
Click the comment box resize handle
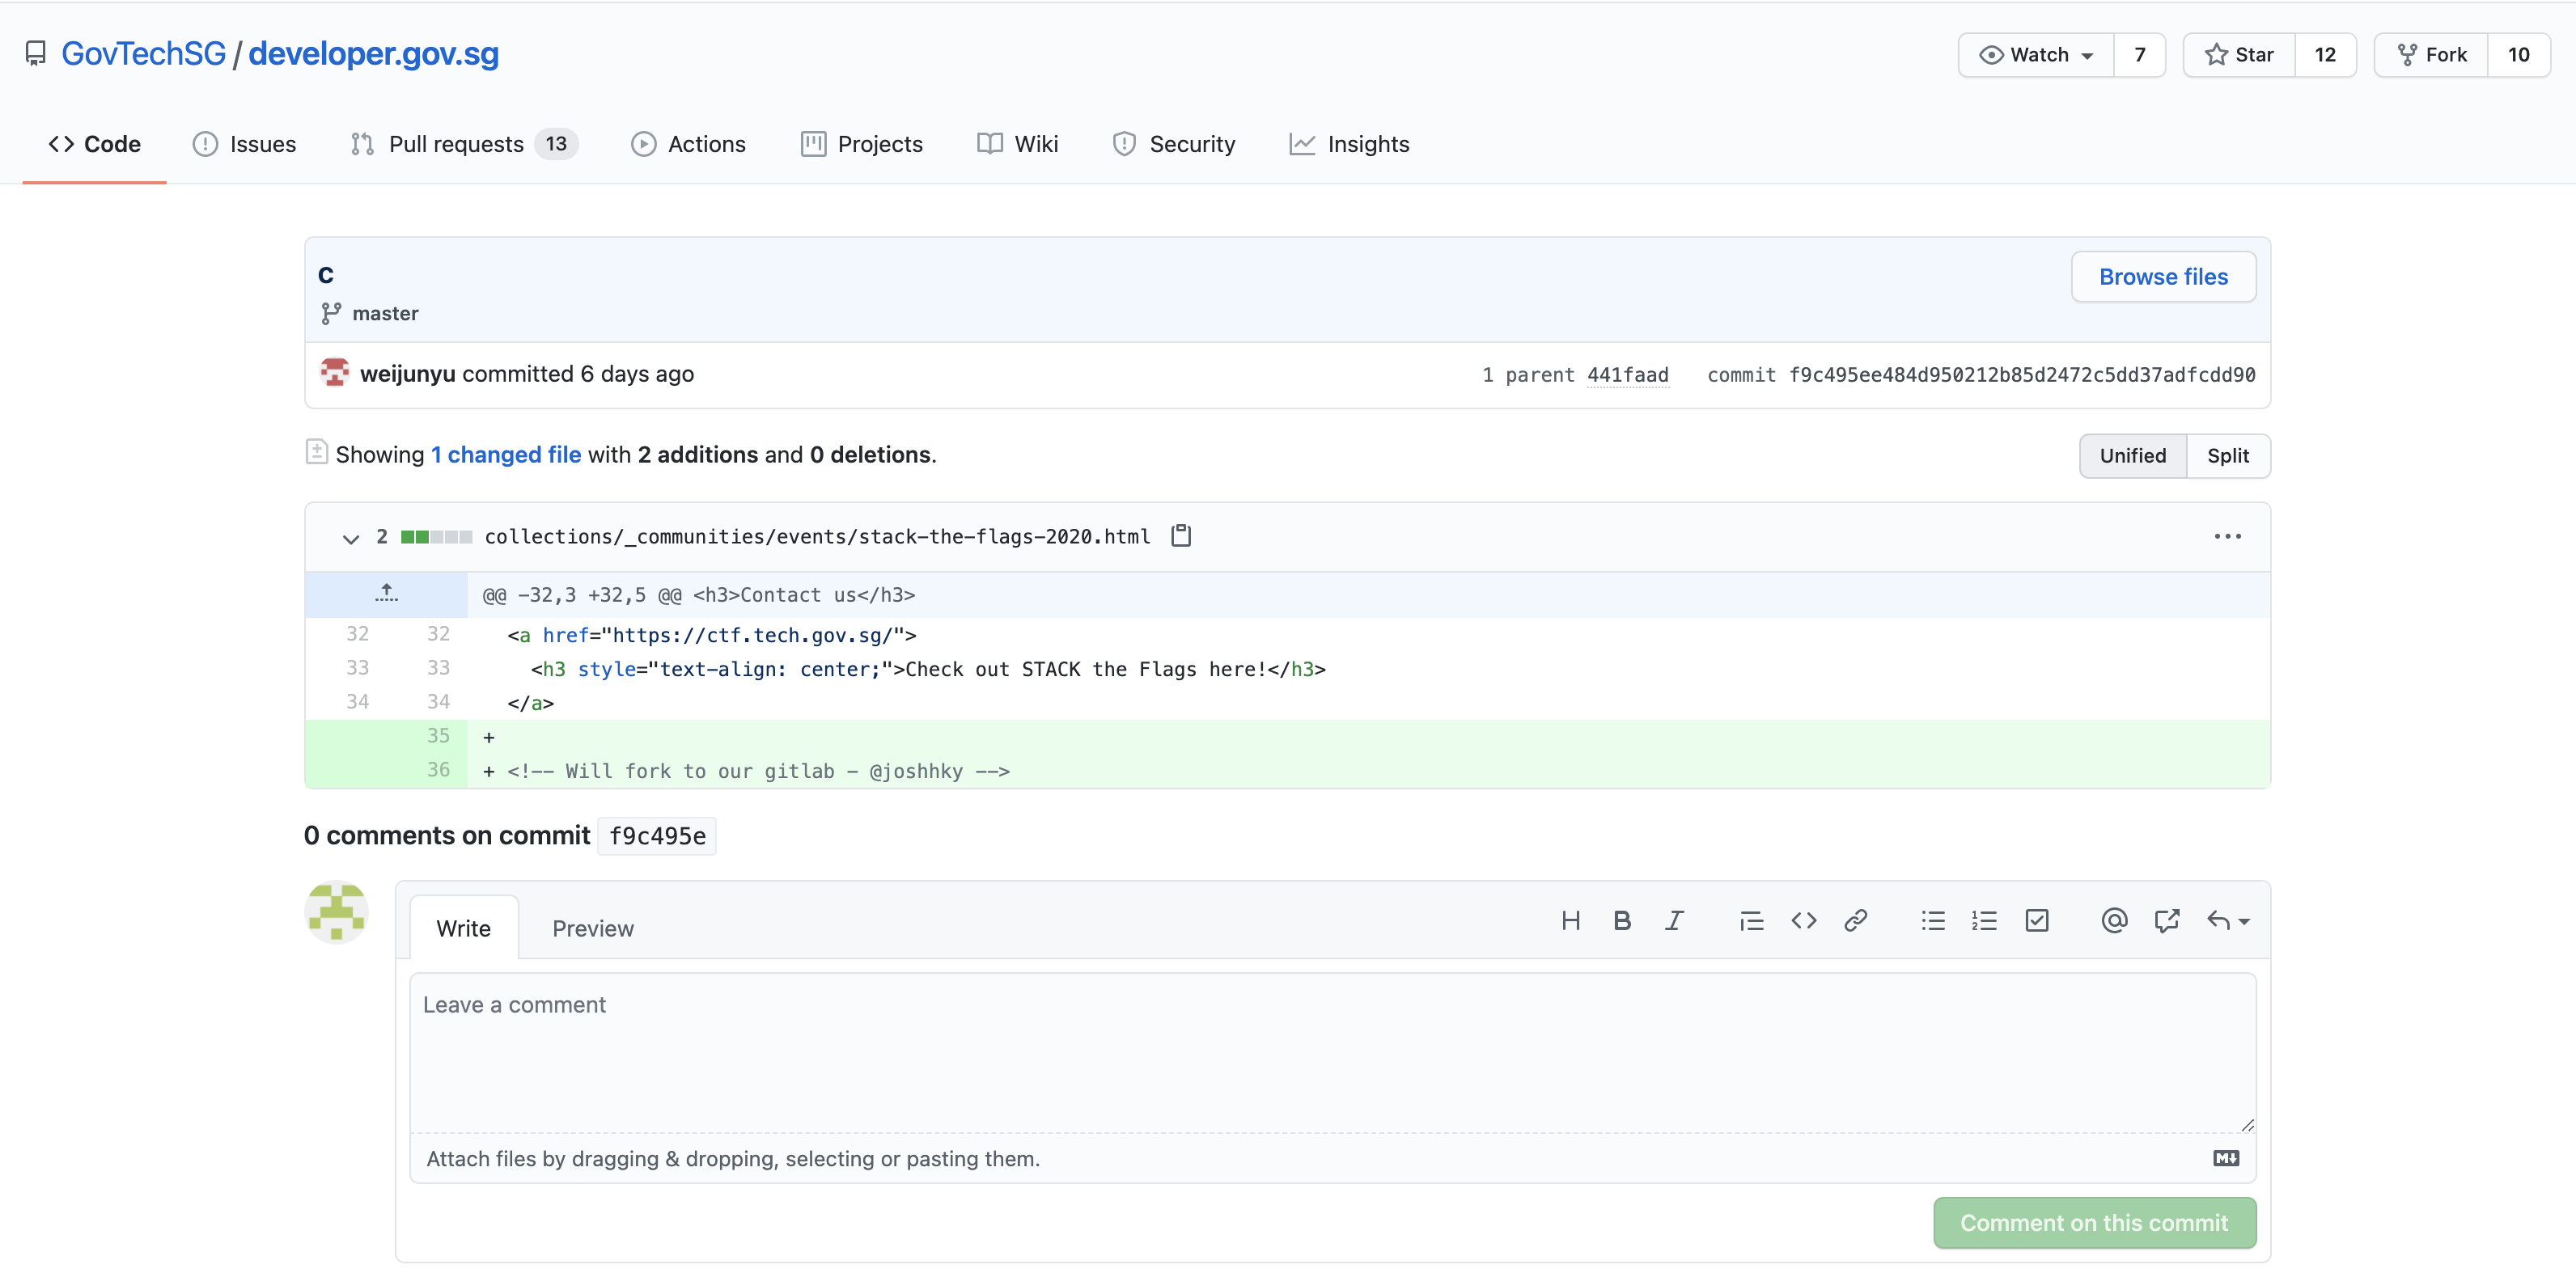[x=2247, y=1125]
